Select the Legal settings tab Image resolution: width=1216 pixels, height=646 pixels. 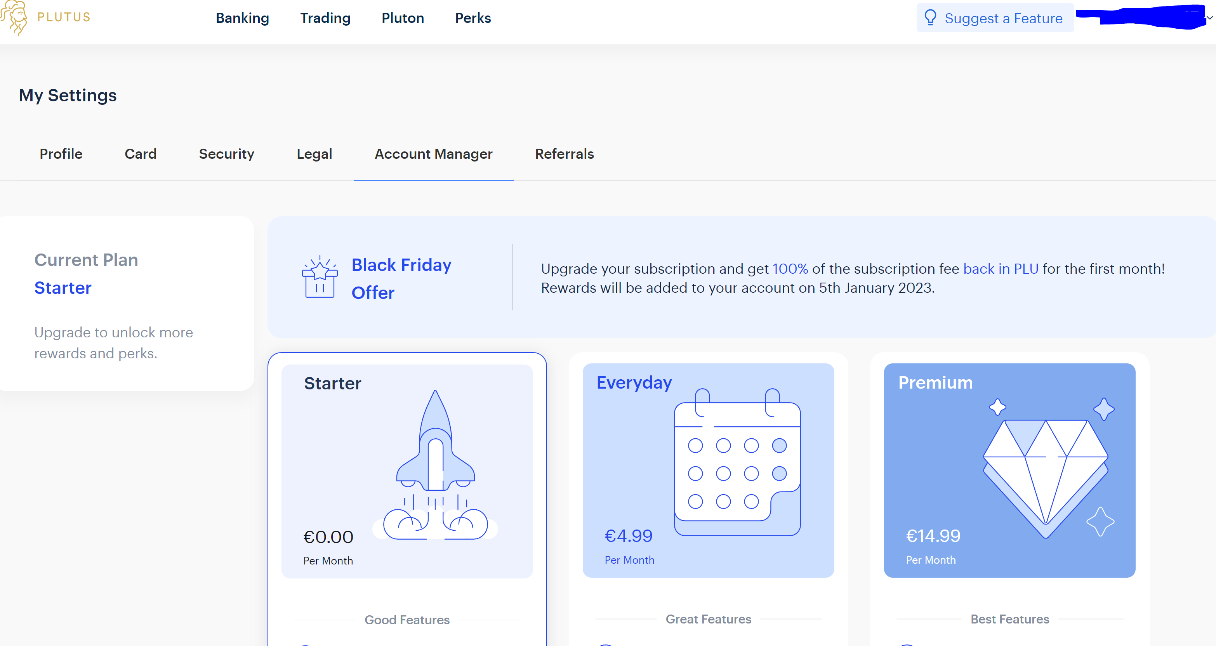pyautogui.click(x=314, y=154)
